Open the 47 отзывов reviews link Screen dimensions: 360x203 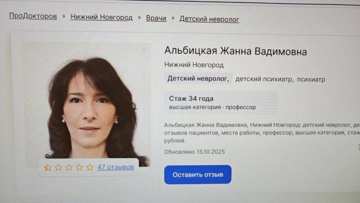pyautogui.click(x=116, y=167)
